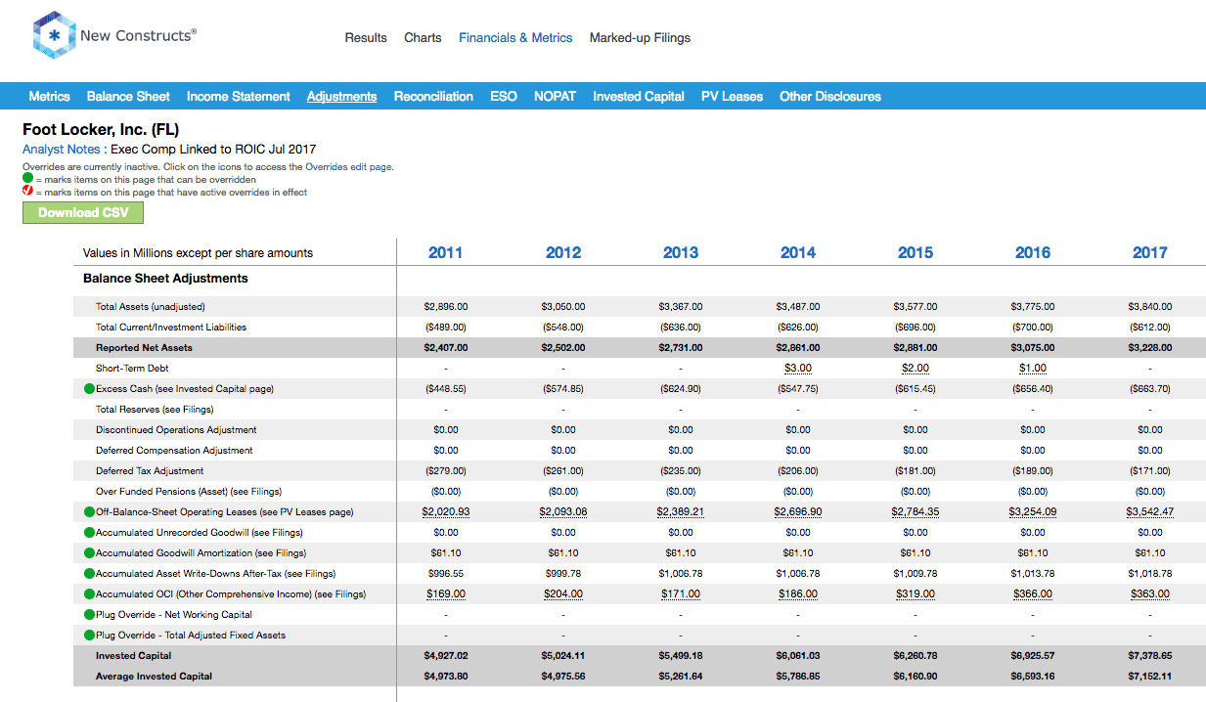Screen dimensions: 1206x702
Task: Click green override icon beside Off-Balance-Sheet Operating Leases
Action: click(x=89, y=512)
